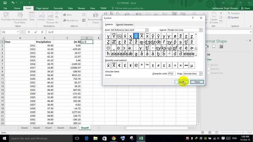253x142 pixels.
Task: Select the plus-minus recent symbol
Action: pos(153,65)
